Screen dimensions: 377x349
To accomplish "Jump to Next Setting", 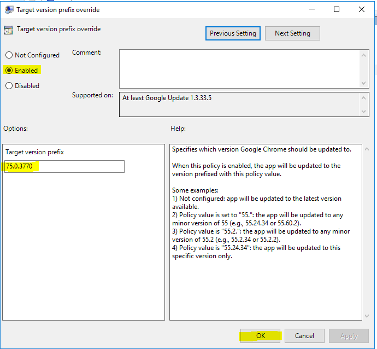I will (292, 33).
